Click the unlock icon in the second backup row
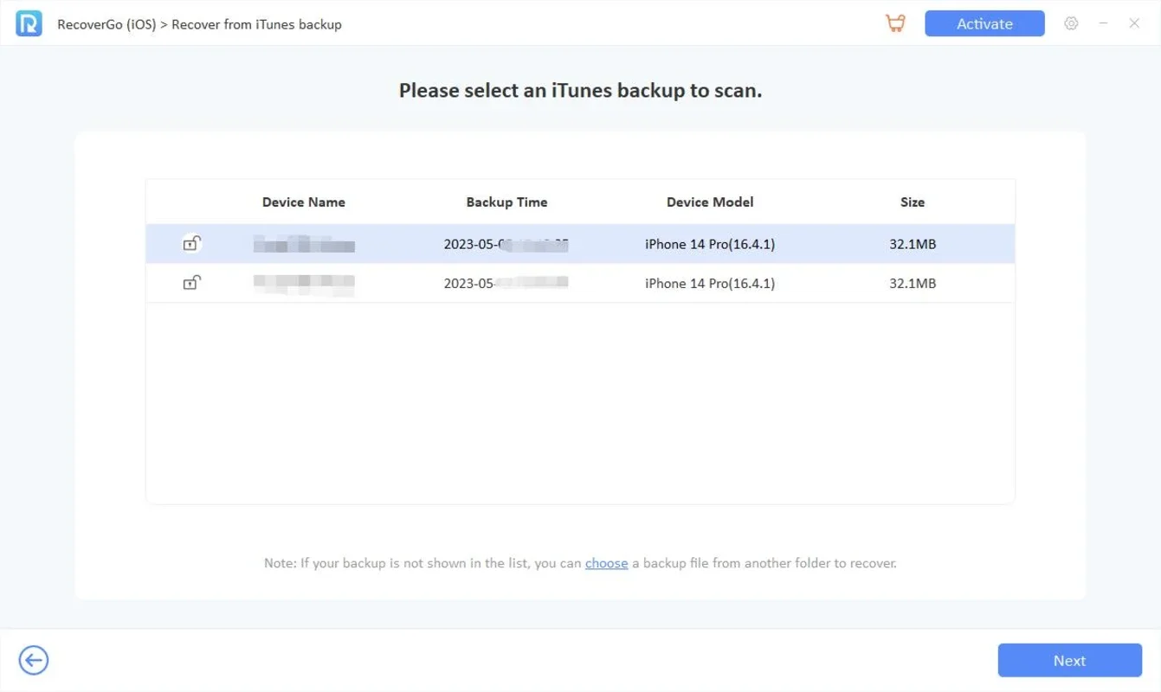This screenshot has width=1161, height=692. click(191, 283)
